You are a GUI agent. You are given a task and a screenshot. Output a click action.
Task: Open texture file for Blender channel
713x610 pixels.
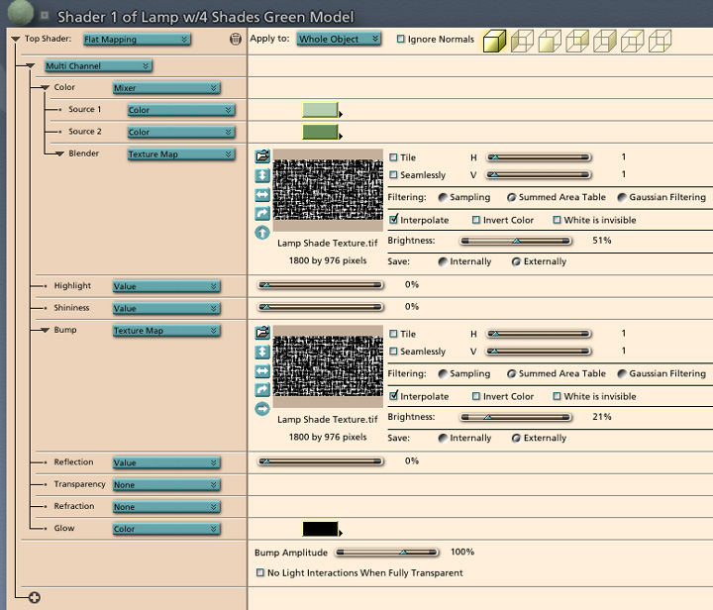(262, 155)
